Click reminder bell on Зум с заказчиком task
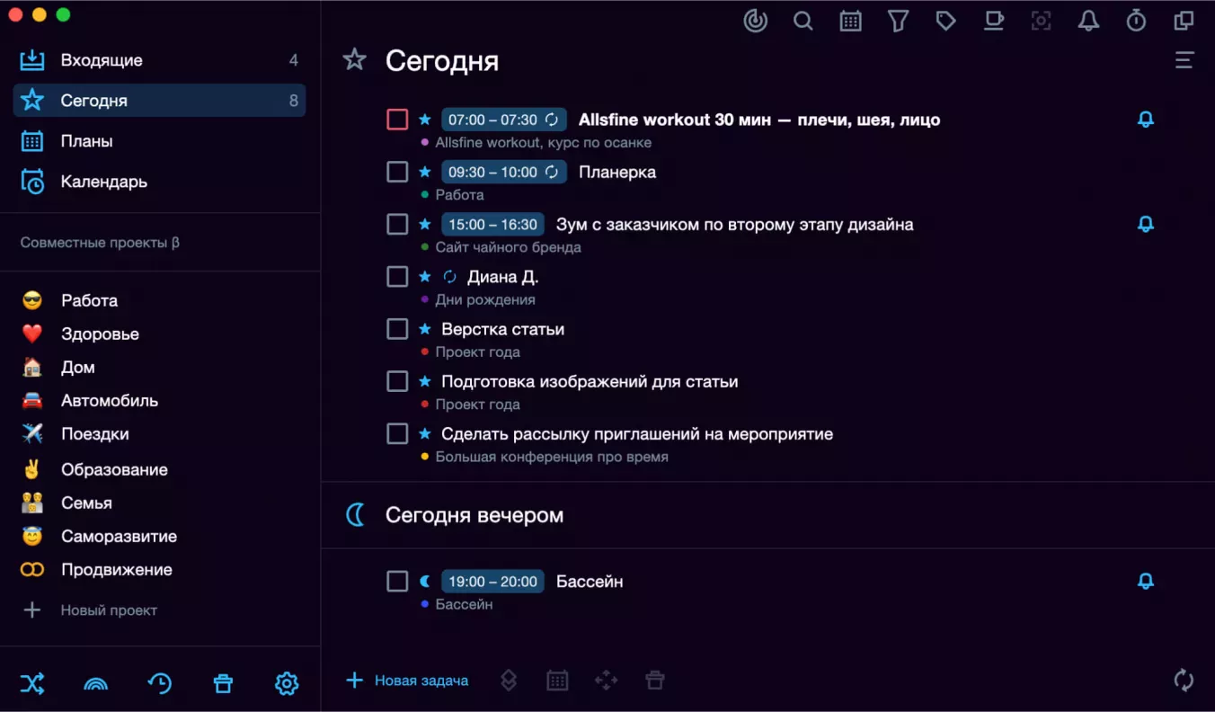The height and width of the screenshot is (712, 1215). [x=1146, y=224]
